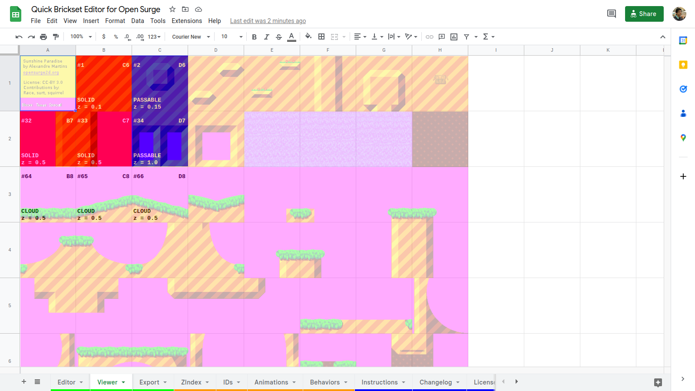Screen dimensions: 695x391
Task: Get add-ons with plus icon
Action: click(683, 176)
